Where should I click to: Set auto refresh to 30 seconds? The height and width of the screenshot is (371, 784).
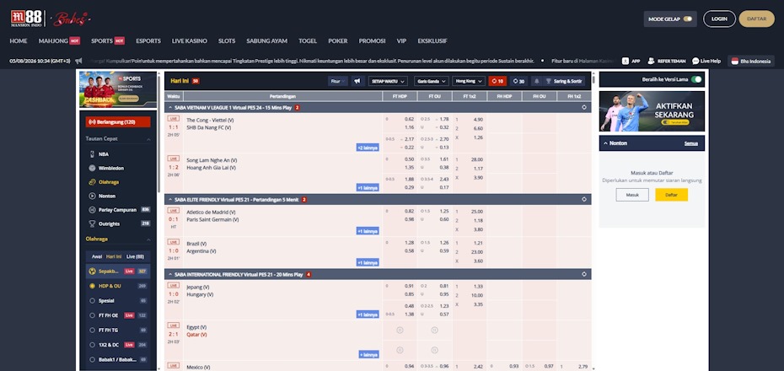pyautogui.click(x=518, y=81)
